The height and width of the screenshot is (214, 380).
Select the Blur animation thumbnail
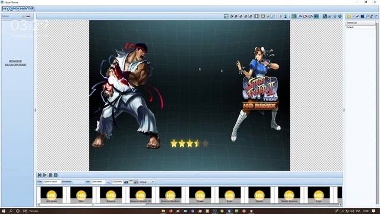point(81,195)
